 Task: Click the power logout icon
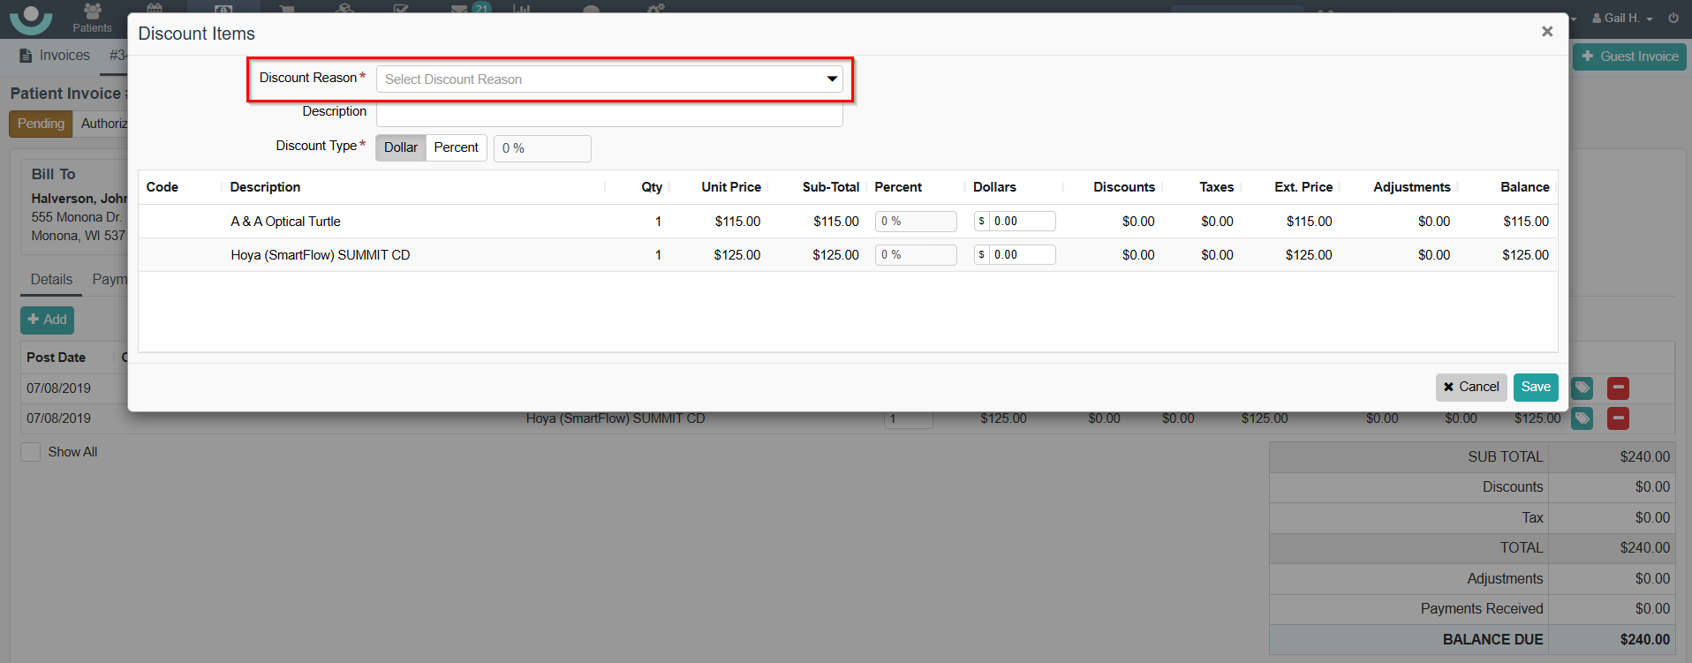pos(1673,18)
